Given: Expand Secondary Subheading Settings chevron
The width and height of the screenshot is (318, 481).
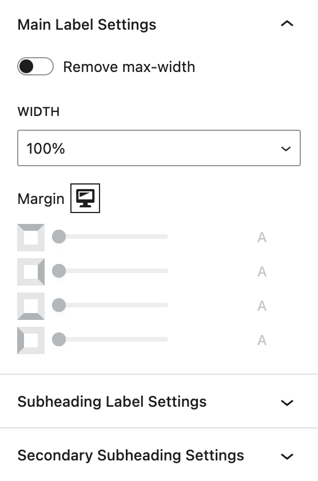Looking at the screenshot, I should 287,456.
